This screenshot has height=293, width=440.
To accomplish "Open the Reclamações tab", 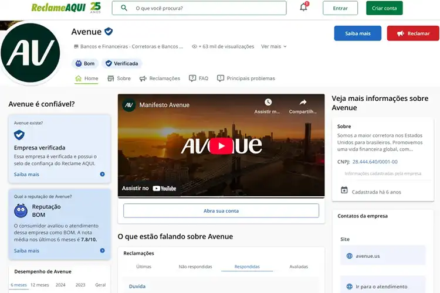I will (160, 79).
